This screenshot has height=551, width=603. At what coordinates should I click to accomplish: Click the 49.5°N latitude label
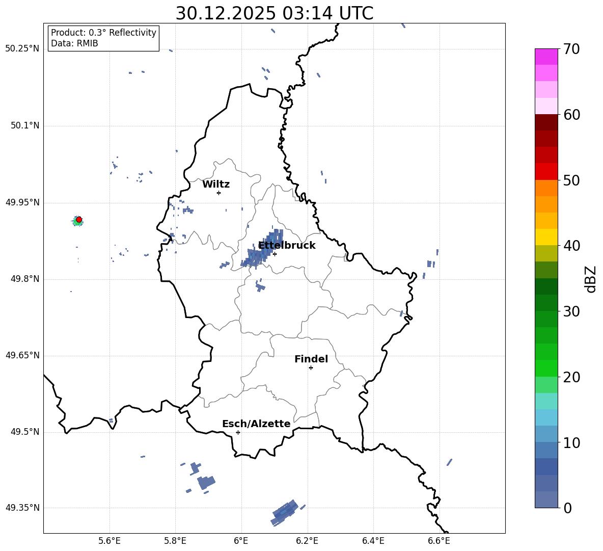[x=25, y=432]
